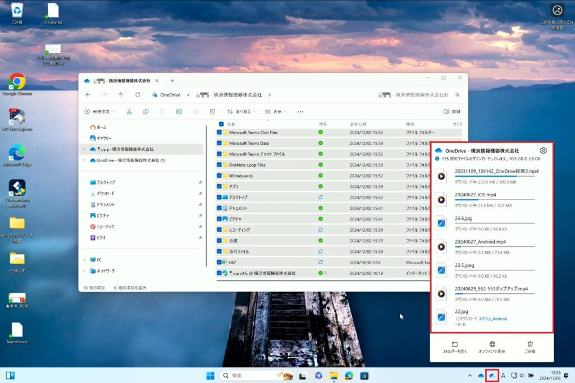Open HD Live Capture desktop icon
Screen dimensions: 575x383
tap(17, 119)
